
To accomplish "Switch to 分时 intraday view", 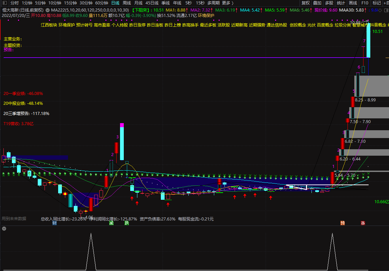I will pos(15,3).
